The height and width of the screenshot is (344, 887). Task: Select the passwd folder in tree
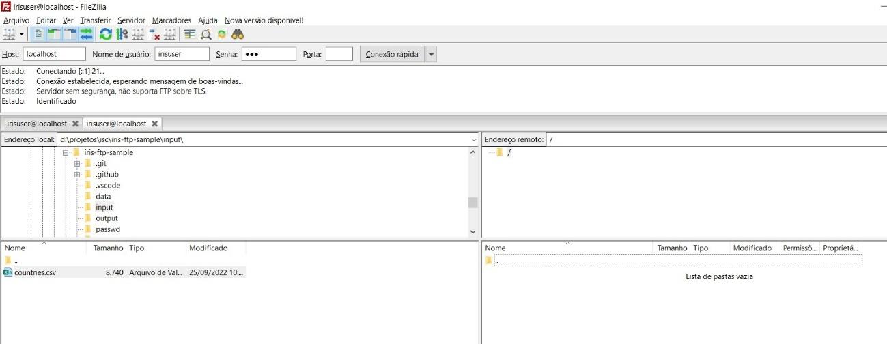point(108,229)
